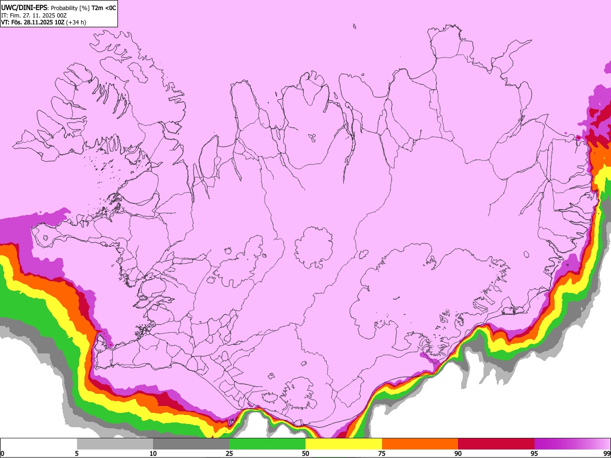Click the legend label '75'
The image size is (611, 458).
(x=382, y=453)
